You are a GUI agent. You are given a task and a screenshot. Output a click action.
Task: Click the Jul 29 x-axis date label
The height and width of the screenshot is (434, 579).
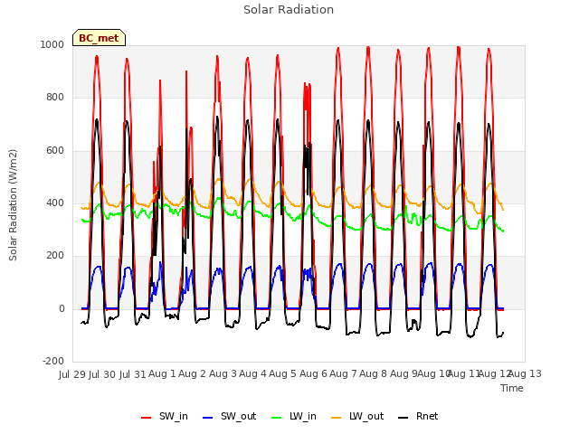72,374
